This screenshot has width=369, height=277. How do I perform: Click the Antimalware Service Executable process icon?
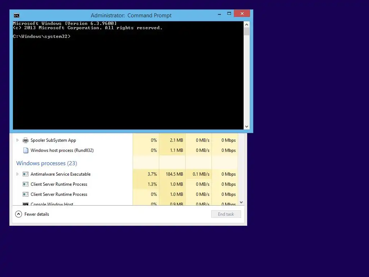pyautogui.click(x=26, y=174)
